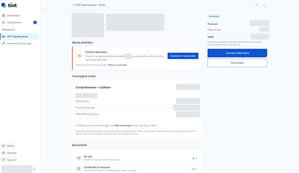Open Mechanical Coverage product
Screen dimensions: 299x173
pos(20,43)
